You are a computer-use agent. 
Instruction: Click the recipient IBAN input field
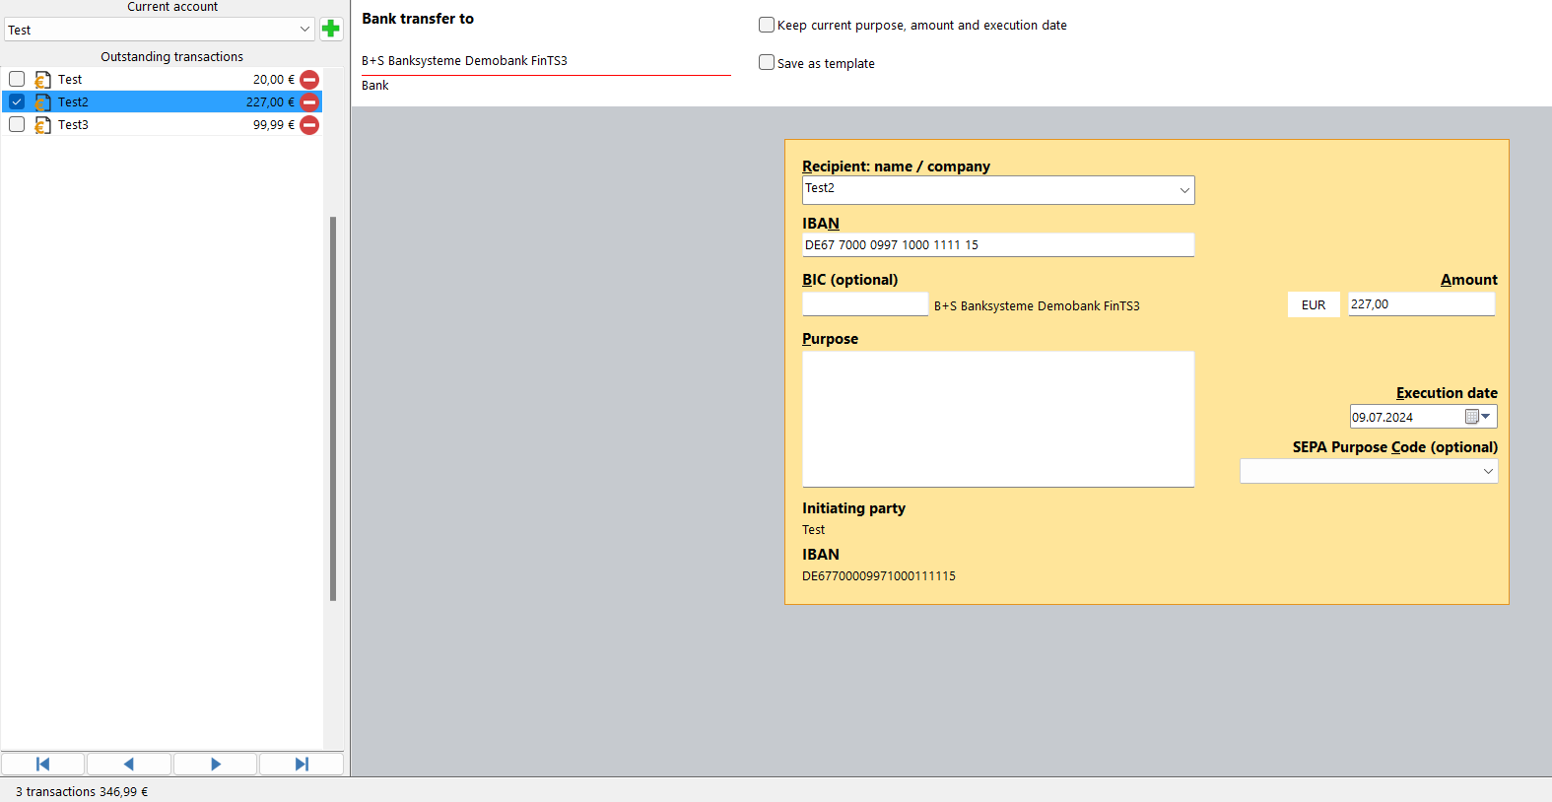[x=998, y=244]
